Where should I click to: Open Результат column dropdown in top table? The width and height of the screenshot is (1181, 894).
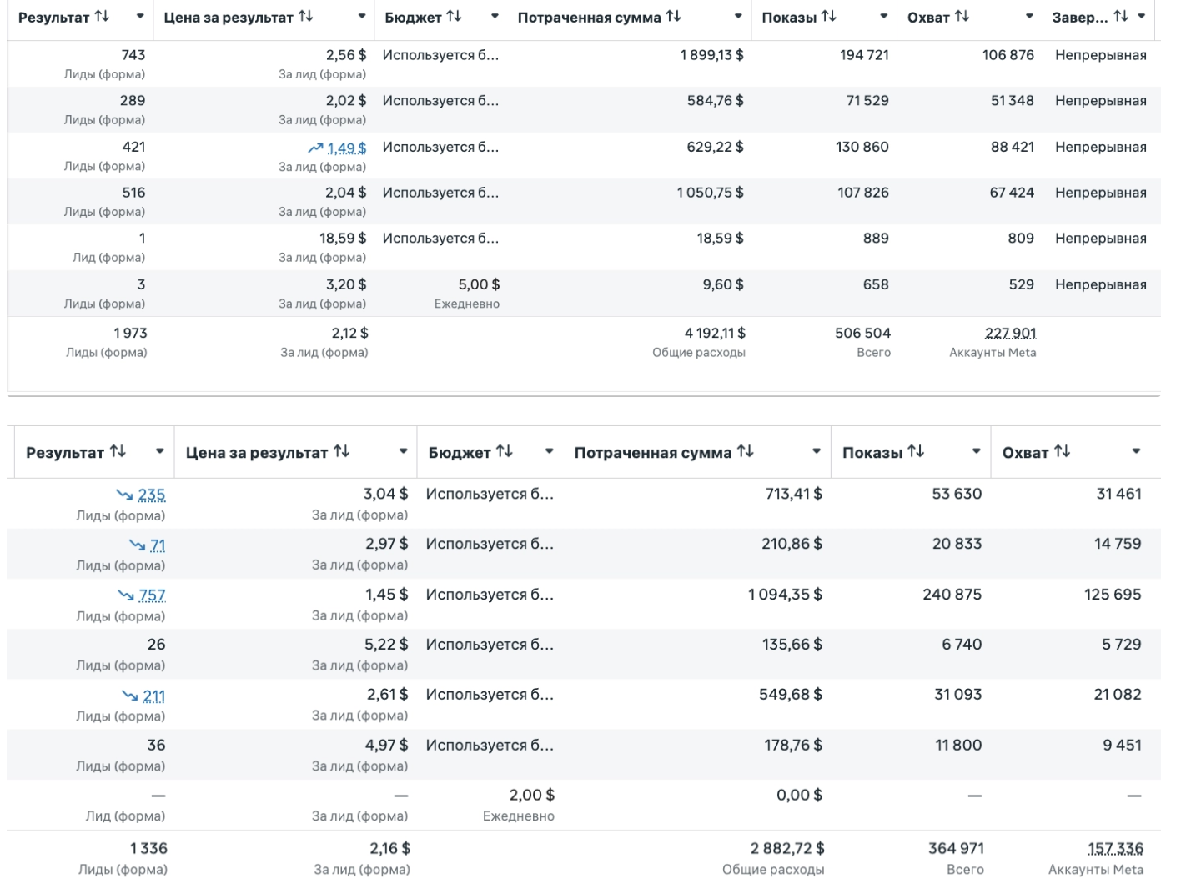point(140,17)
